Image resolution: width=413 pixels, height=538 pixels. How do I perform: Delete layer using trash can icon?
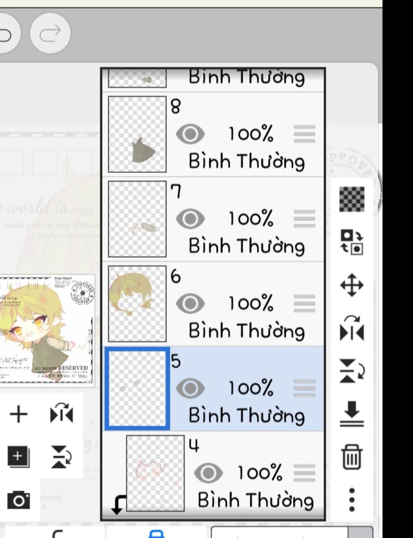tap(352, 457)
